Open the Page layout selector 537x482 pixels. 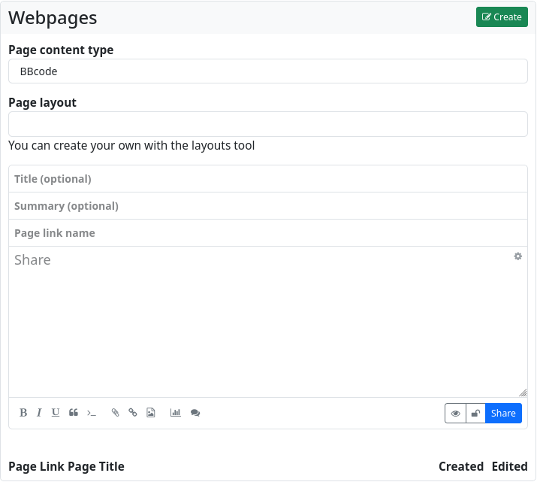(268, 124)
